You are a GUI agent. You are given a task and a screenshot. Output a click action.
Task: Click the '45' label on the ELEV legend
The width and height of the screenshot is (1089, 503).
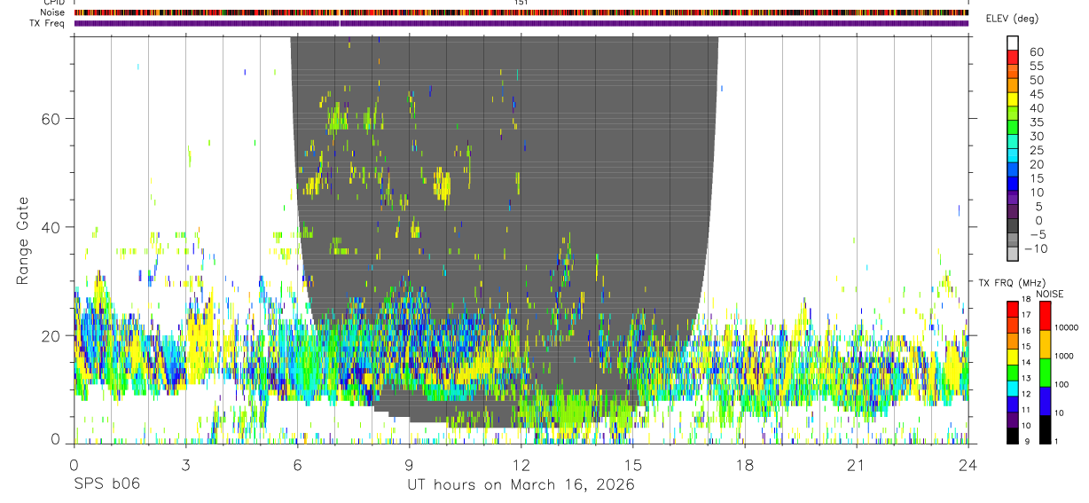[1036, 94]
